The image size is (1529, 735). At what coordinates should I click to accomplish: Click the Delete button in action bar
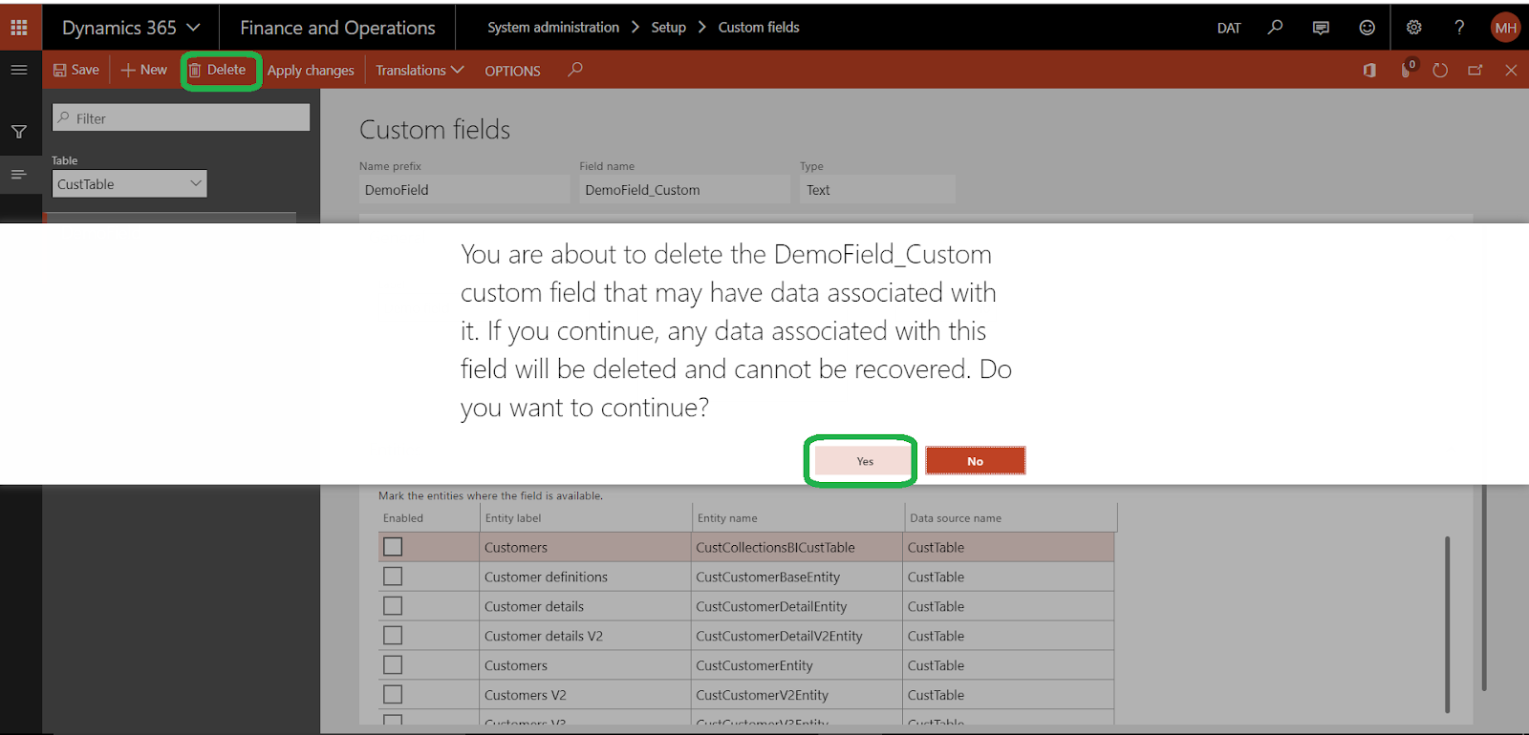point(219,70)
